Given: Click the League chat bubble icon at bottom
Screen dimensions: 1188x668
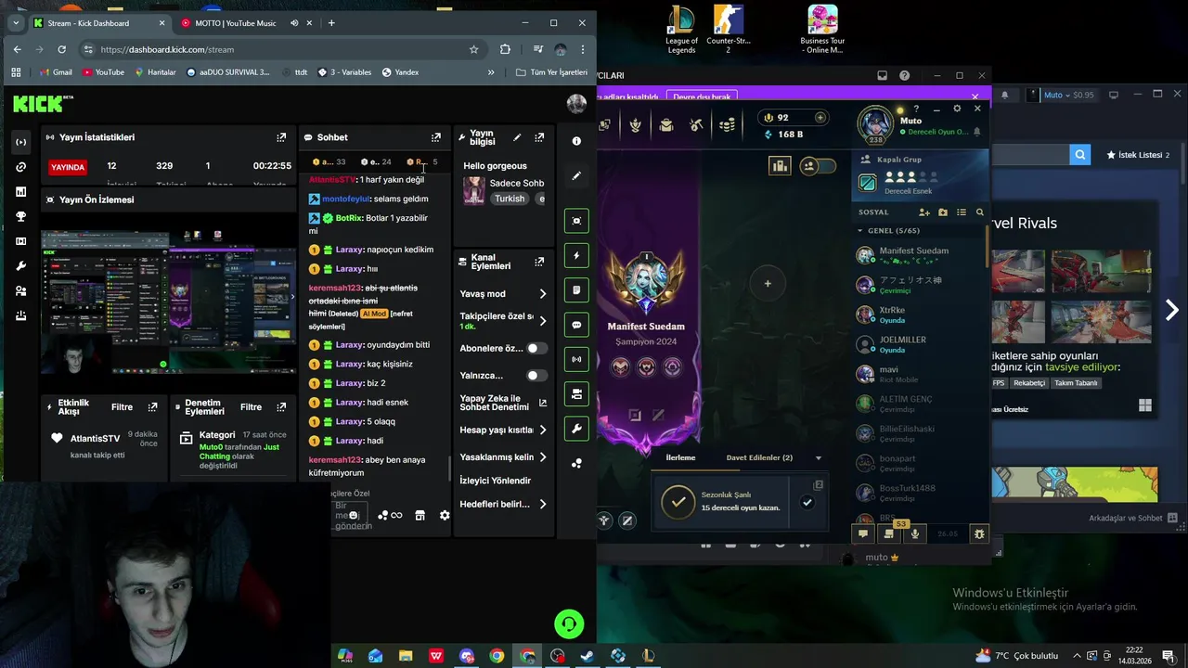Looking at the screenshot, I should (x=863, y=533).
